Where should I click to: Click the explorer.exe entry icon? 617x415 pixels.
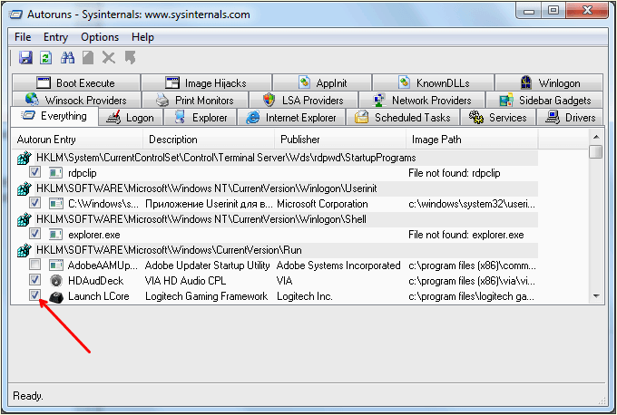coord(56,235)
